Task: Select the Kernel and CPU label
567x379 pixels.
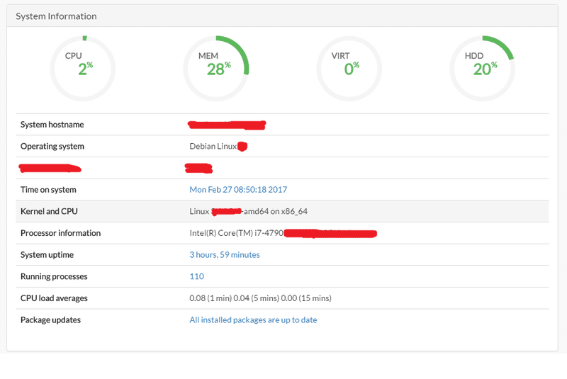Action: (50, 212)
